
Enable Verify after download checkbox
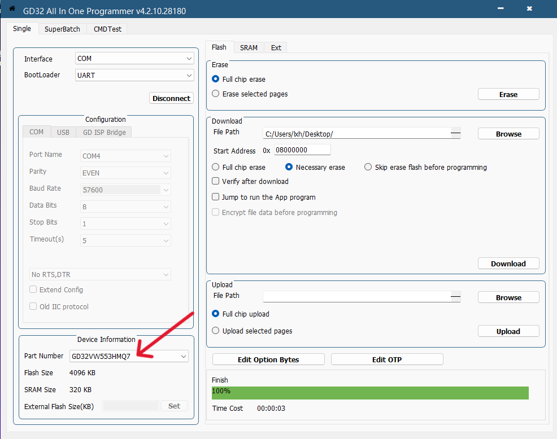216,182
